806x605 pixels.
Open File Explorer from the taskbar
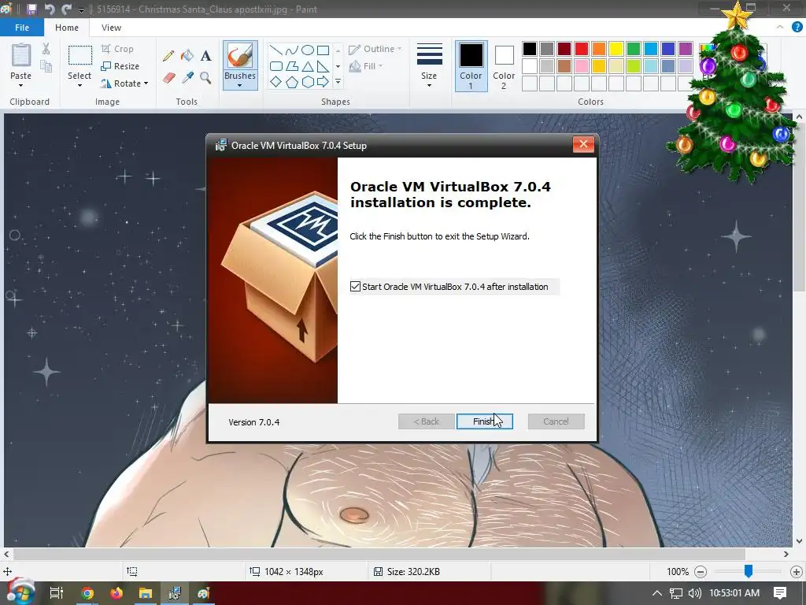click(x=146, y=593)
